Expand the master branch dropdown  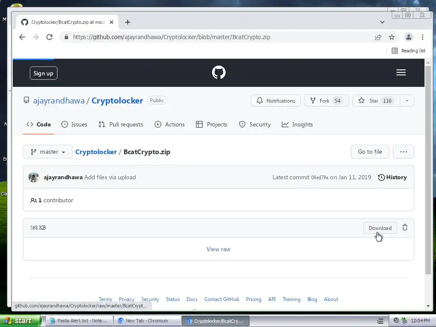[x=48, y=152]
